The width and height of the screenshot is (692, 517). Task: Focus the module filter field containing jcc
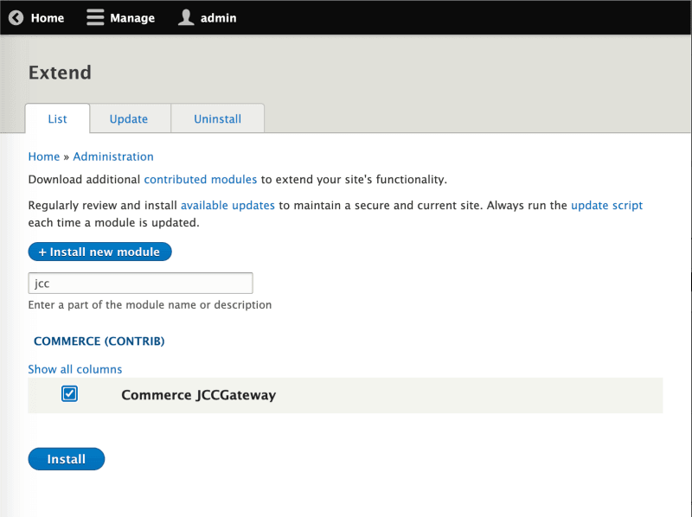(x=140, y=283)
